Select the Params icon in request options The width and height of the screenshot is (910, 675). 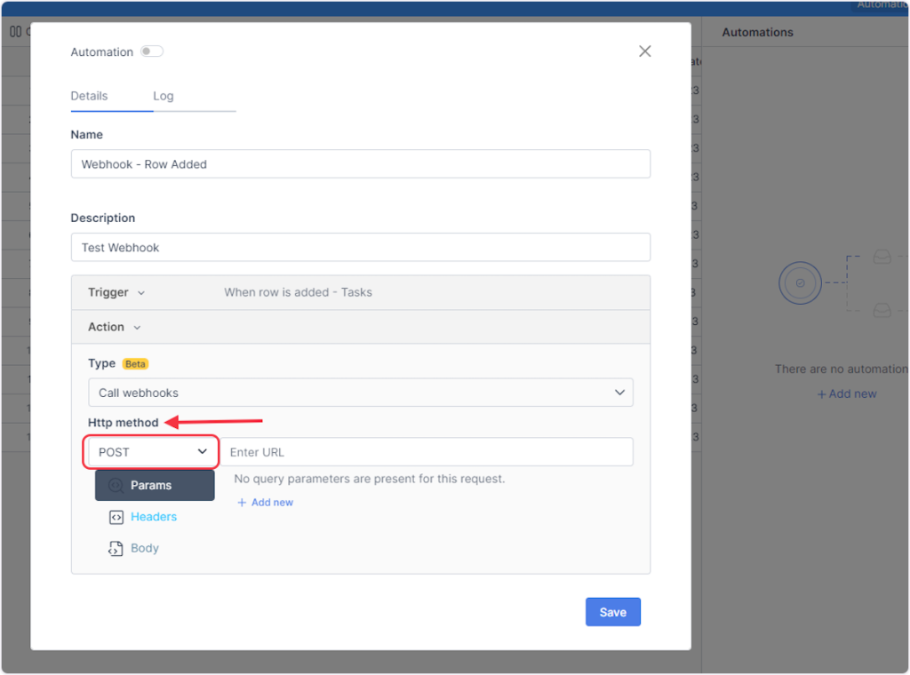coord(116,486)
